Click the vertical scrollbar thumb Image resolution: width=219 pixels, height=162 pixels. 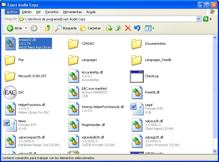tap(215, 89)
